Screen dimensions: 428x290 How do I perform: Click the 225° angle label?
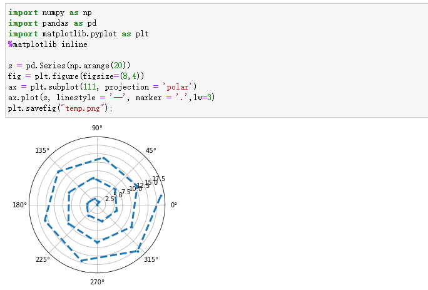[x=43, y=259]
